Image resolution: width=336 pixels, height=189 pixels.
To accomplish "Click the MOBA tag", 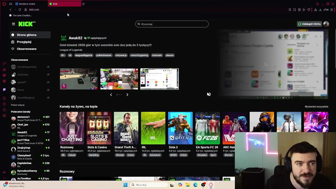I will 174,155.
